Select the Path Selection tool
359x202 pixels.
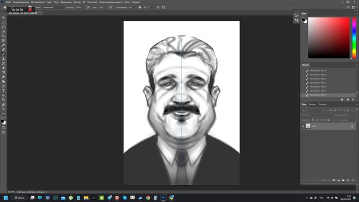click(x=3, y=95)
